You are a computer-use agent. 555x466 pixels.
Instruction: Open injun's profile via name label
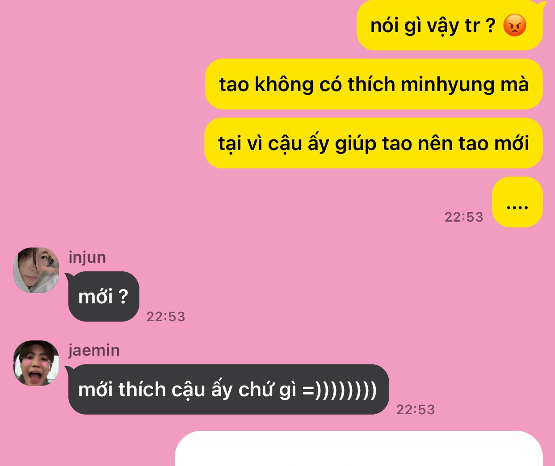[87, 257]
